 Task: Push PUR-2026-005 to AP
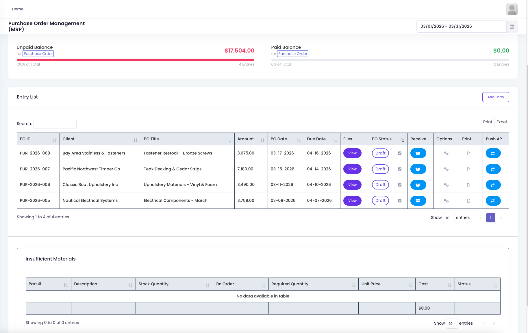(x=493, y=201)
